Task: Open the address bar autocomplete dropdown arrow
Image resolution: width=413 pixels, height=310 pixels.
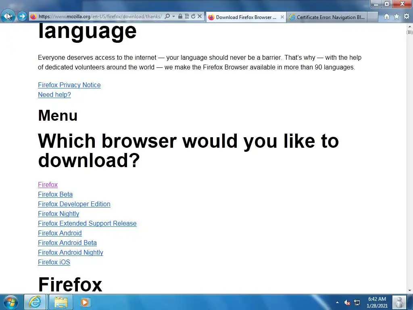Action: pos(173,16)
